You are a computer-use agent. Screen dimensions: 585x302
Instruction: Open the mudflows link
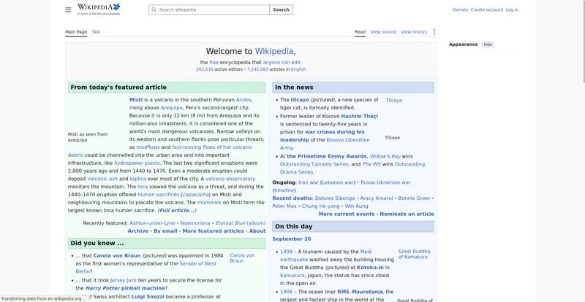point(148,147)
